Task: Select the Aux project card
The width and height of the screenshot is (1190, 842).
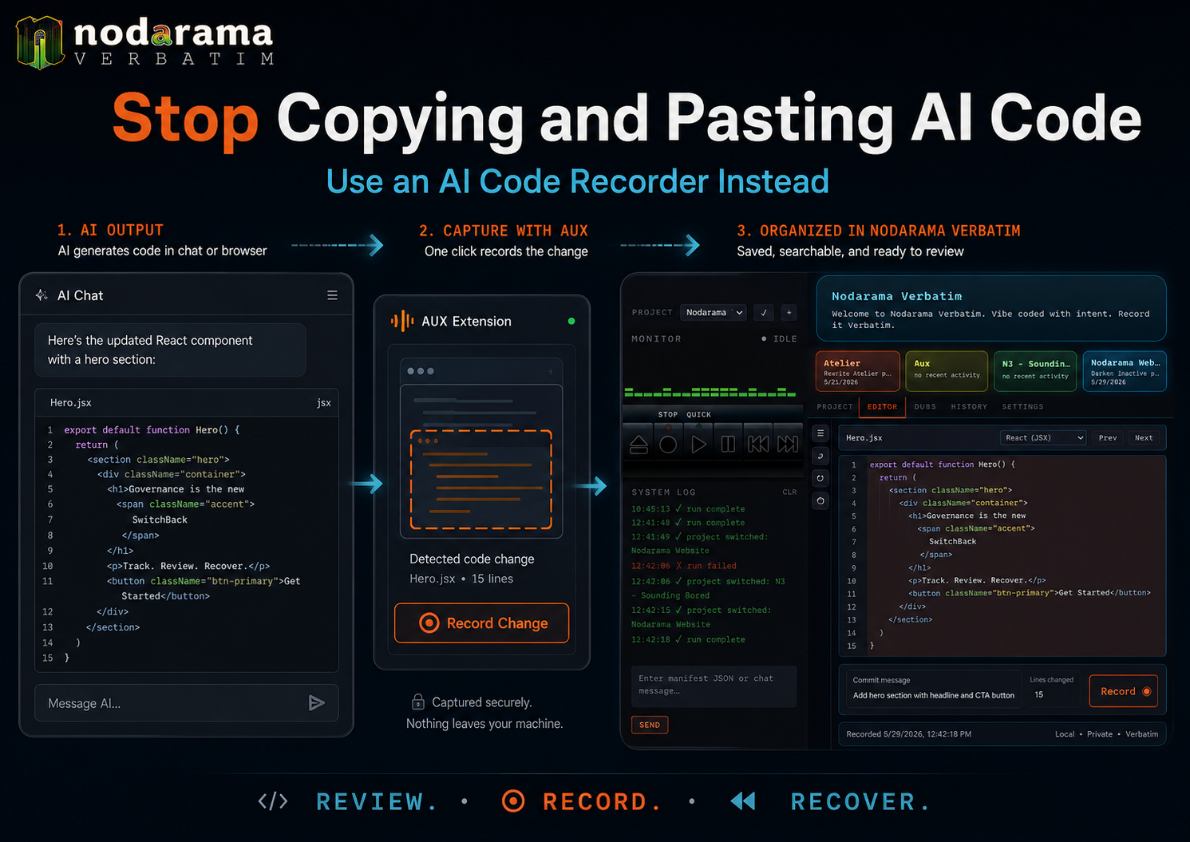Action: click(947, 371)
